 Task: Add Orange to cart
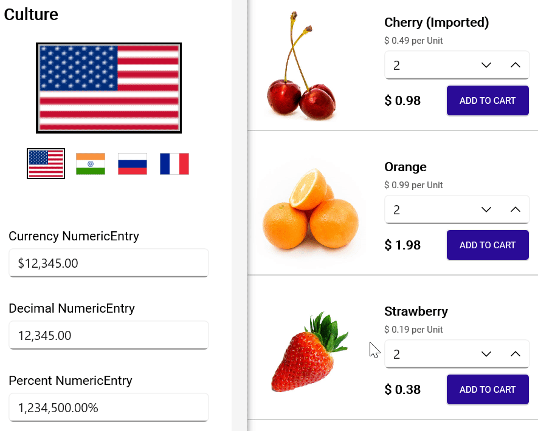[488, 245]
